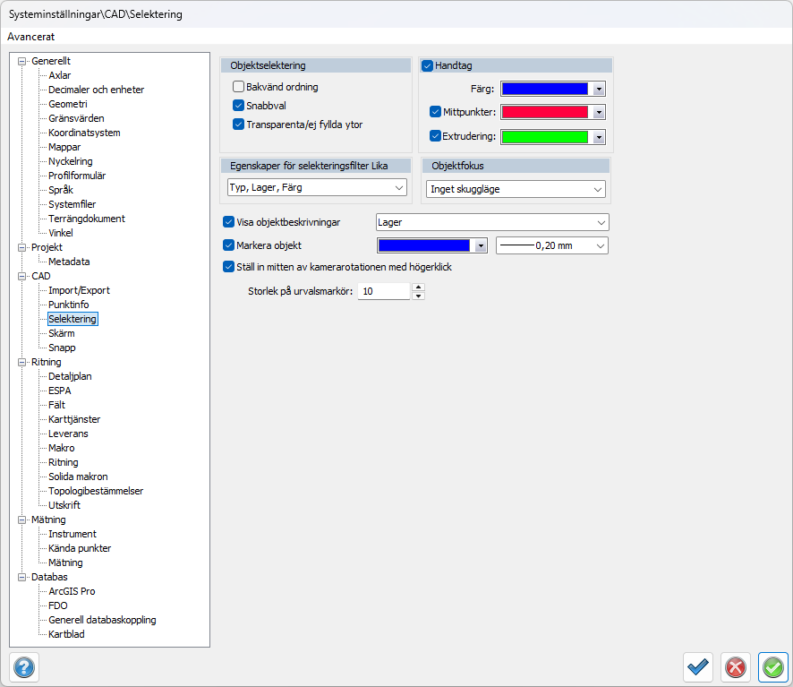
Task: Click the green Extrudering color swatch
Action: click(x=544, y=137)
